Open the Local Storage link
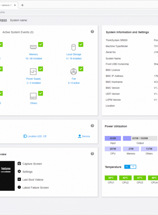Image resolution: width=158 pixels, height=215 pixels. pos(74,55)
